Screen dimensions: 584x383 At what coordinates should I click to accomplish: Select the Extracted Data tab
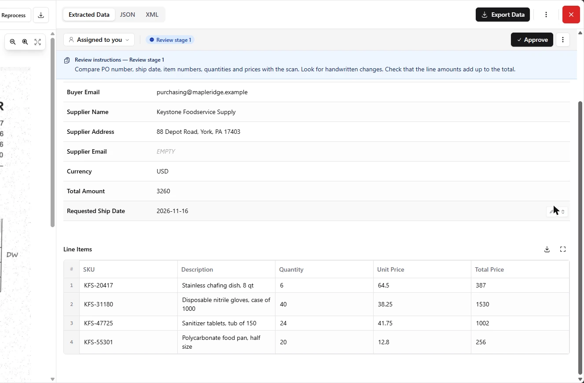89,15
